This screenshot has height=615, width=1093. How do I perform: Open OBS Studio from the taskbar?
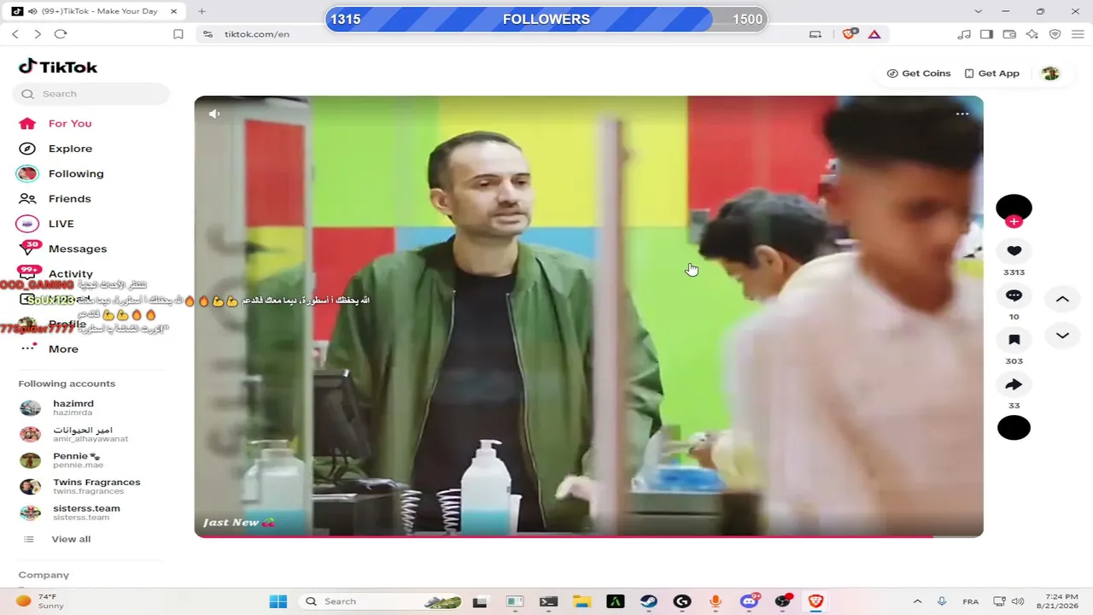(783, 601)
